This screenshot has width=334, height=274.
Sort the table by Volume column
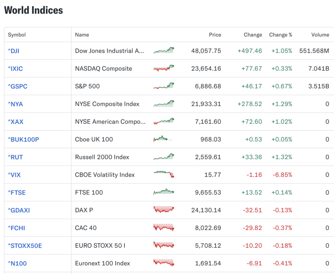tap(320, 35)
